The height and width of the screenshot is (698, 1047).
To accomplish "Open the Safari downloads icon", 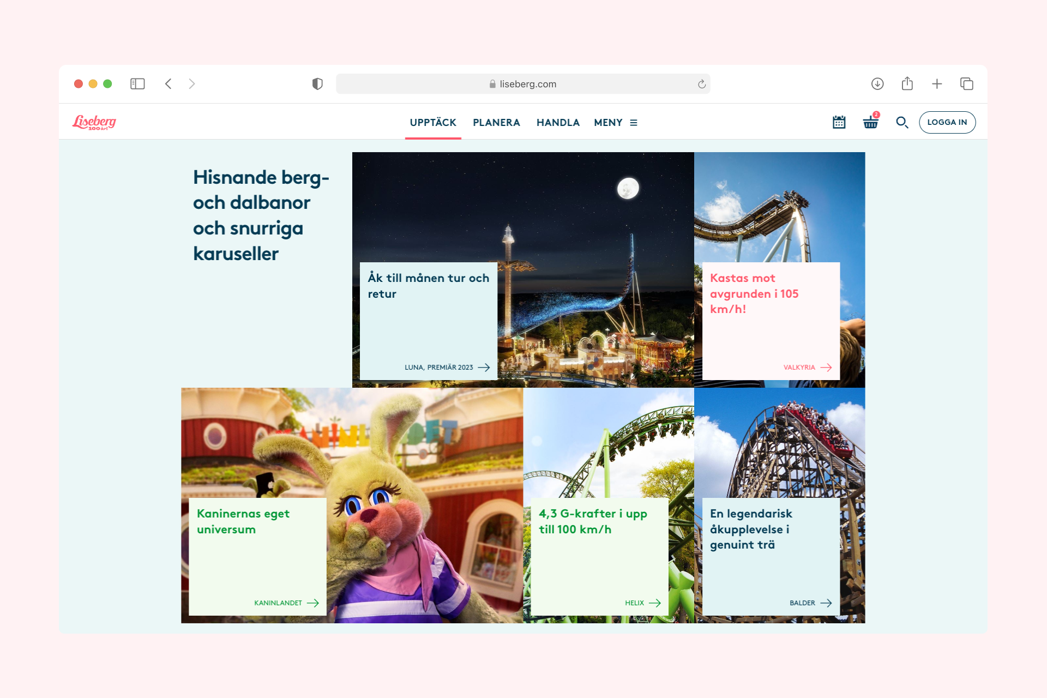I will 877,83.
